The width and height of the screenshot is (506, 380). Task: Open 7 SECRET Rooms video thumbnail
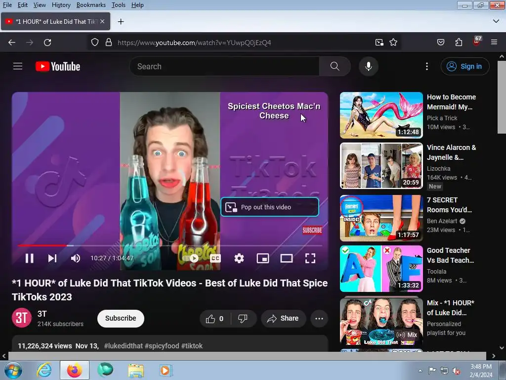pos(381,218)
